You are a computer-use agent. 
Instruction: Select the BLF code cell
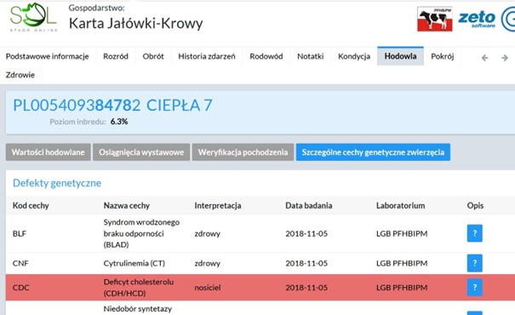[x=20, y=233]
